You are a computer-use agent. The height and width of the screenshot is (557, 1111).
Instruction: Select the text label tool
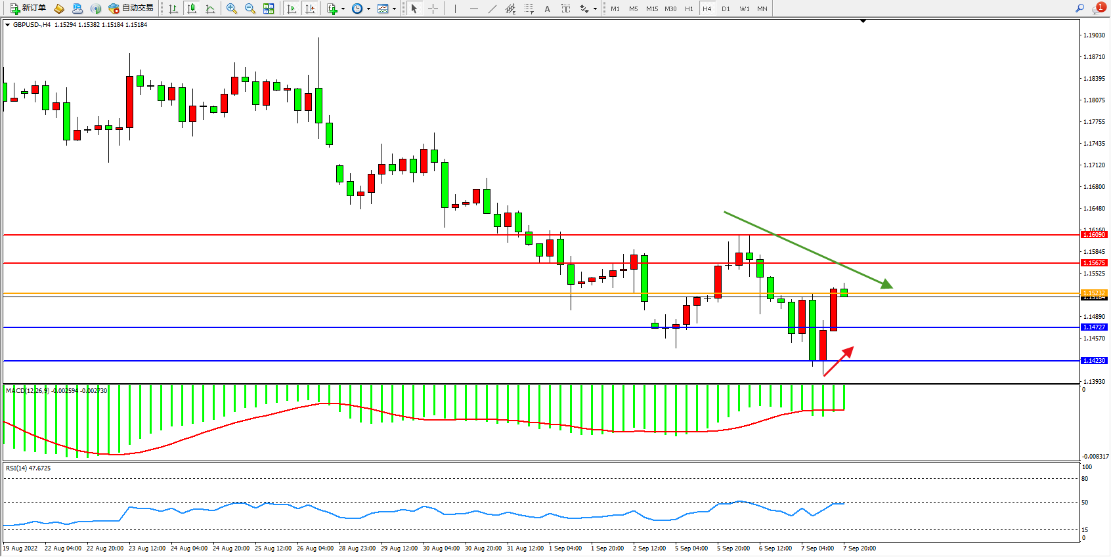click(x=565, y=9)
